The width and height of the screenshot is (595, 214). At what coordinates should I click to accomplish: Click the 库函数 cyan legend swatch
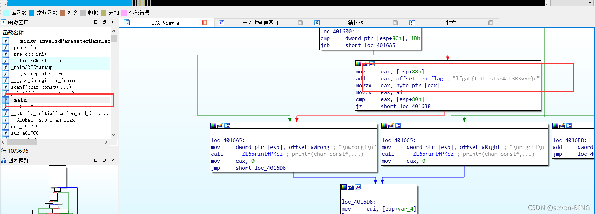click(6, 13)
